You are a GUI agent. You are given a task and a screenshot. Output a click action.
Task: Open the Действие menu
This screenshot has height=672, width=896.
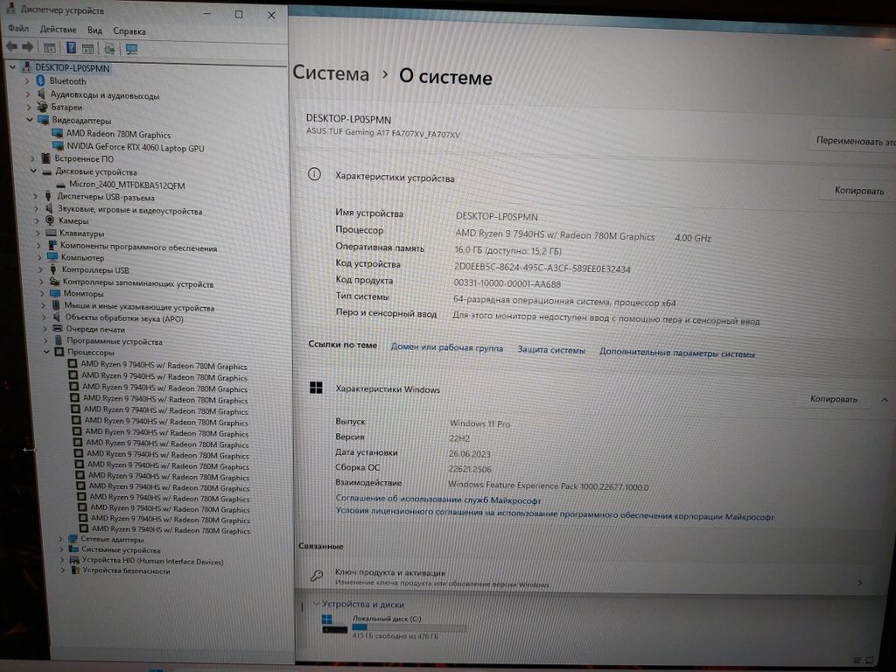click(58, 30)
